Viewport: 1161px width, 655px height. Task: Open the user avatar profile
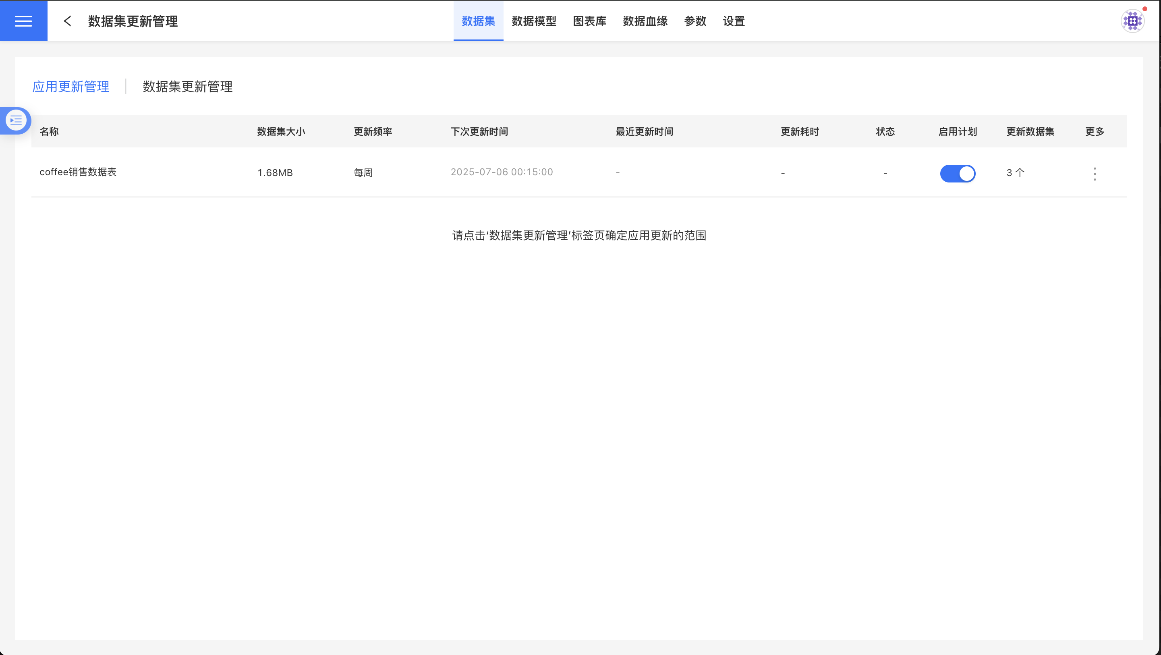[x=1132, y=21]
